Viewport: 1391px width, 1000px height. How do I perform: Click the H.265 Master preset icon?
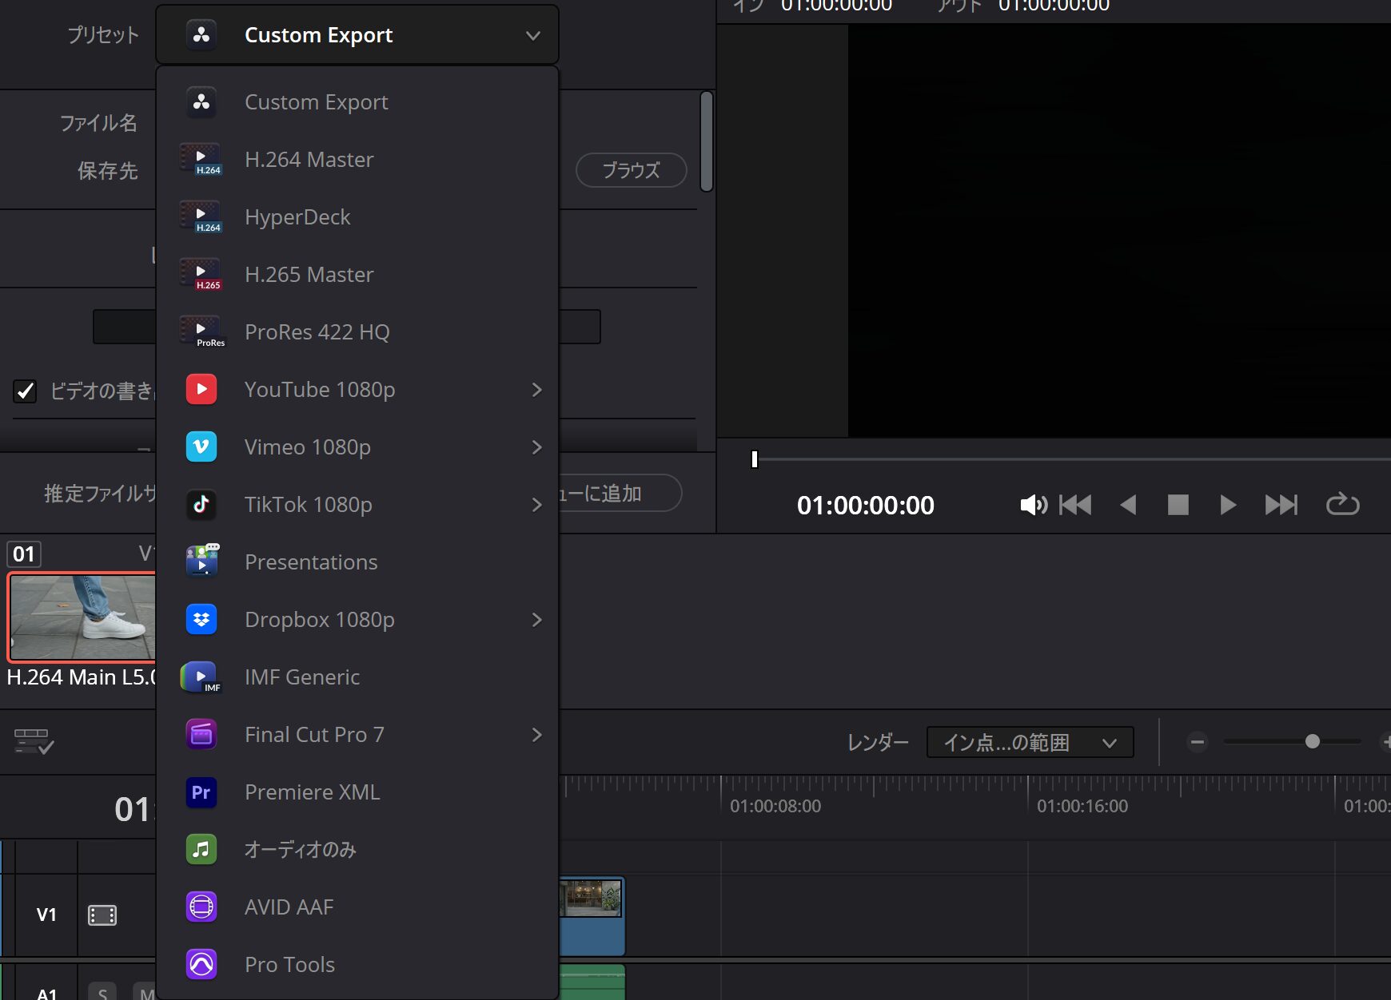click(201, 275)
